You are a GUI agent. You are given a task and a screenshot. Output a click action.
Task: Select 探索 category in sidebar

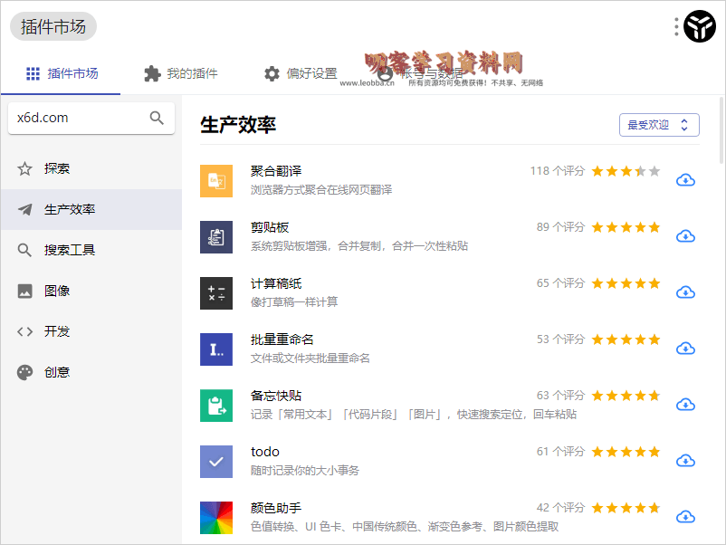[57, 168]
